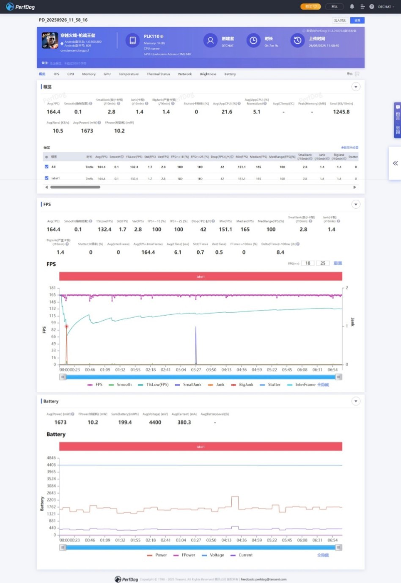Toggle the Voltage series in Battery legend
This screenshot has width=401, height=583.
coord(213,555)
